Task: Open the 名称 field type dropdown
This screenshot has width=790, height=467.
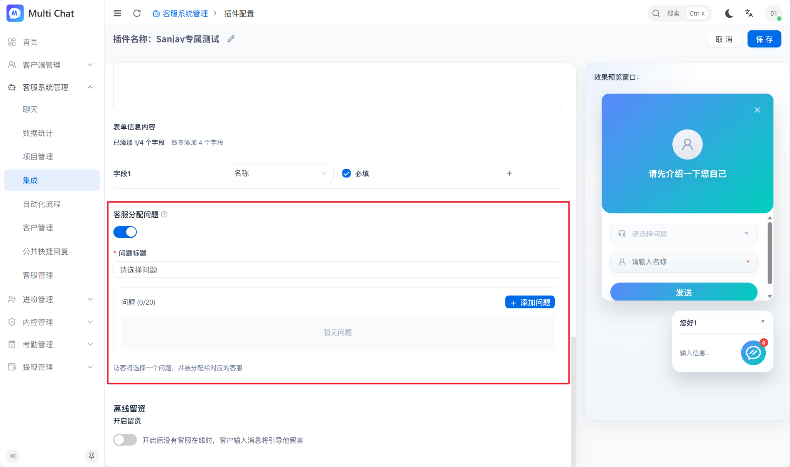Action: pyautogui.click(x=280, y=173)
